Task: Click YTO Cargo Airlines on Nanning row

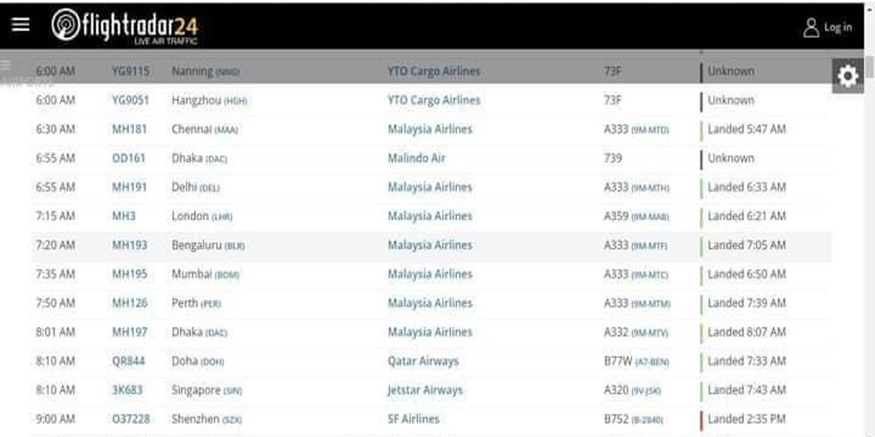Action: click(x=434, y=71)
